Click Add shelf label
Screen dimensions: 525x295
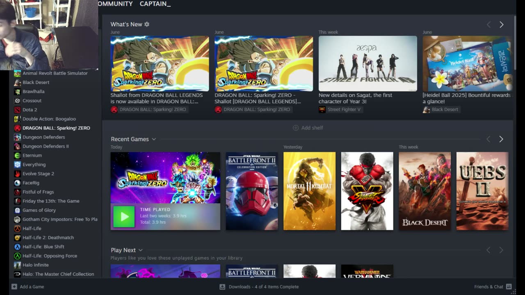tap(312, 128)
